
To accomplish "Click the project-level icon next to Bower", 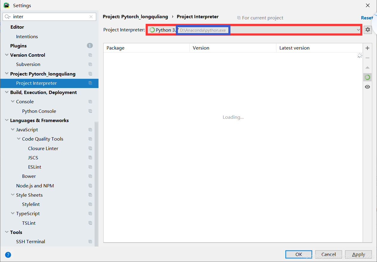I will [x=90, y=176].
